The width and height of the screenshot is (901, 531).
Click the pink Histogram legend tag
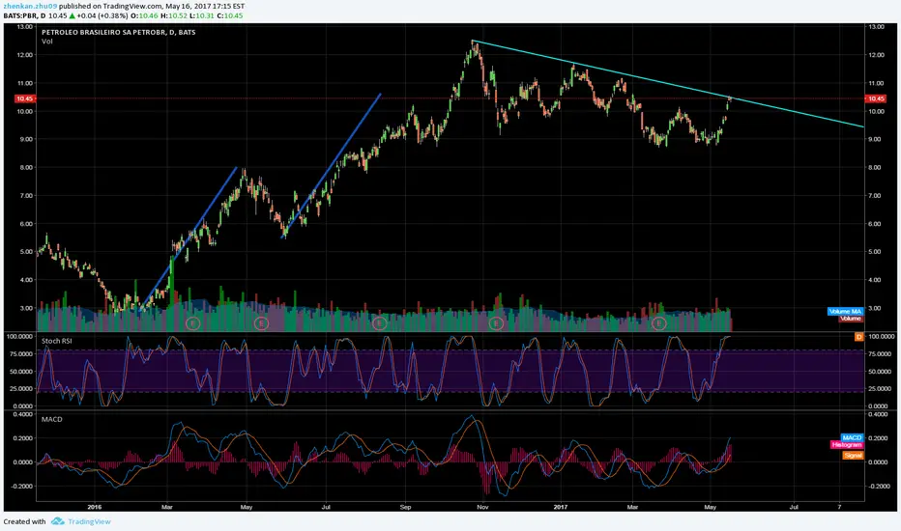847,445
